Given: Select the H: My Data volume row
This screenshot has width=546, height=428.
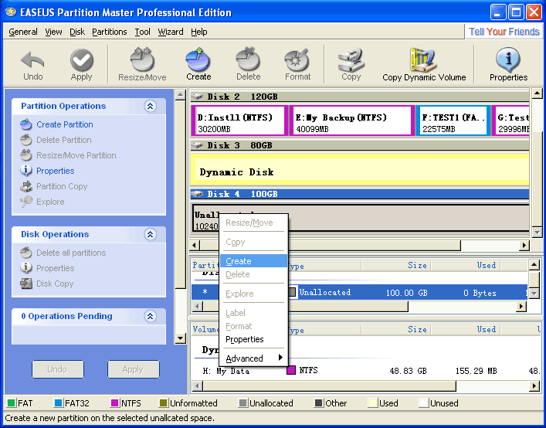Looking at the screenshot, I should point(365,371).
